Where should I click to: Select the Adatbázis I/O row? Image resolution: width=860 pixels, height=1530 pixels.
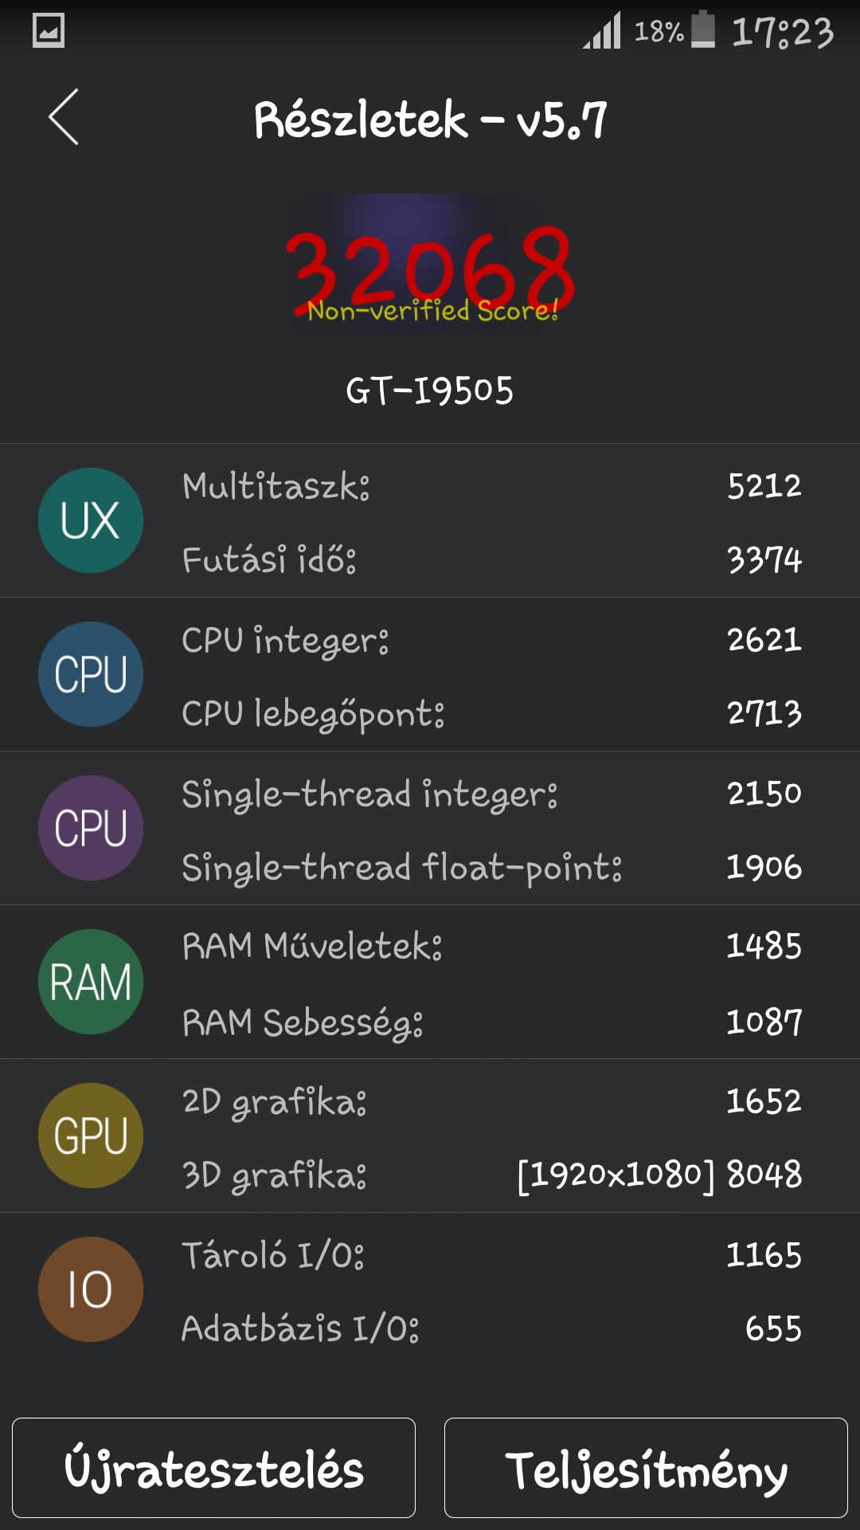492,1328
